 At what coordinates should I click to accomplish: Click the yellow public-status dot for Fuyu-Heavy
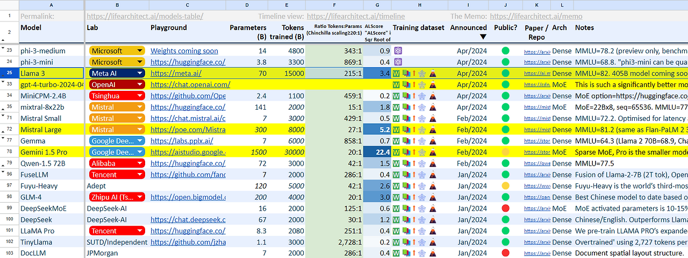point(505,186)
